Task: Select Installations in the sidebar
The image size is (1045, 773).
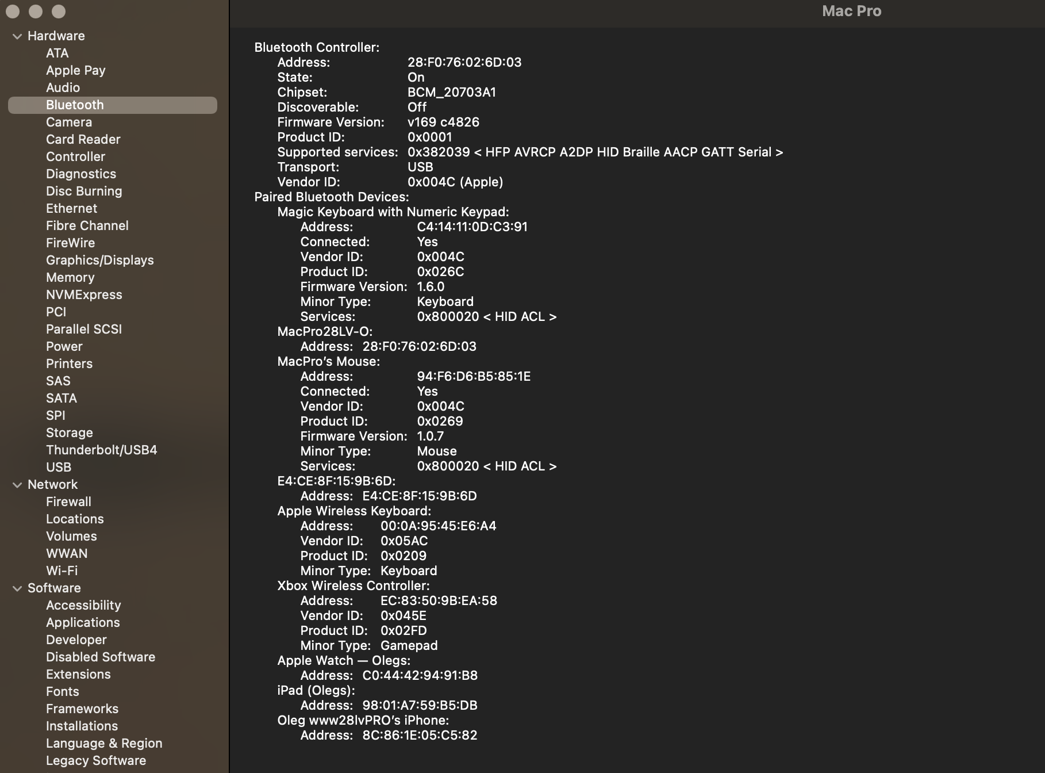Action: coord(82,726)
